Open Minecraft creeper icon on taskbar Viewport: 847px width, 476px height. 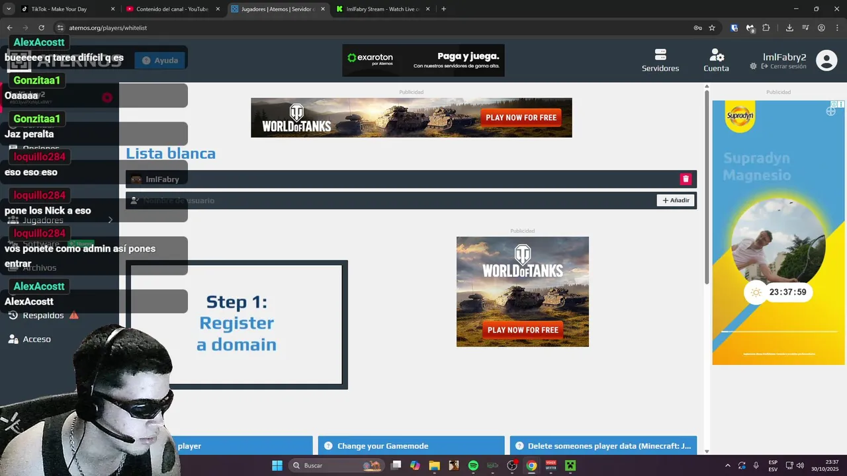coord(570,465)
